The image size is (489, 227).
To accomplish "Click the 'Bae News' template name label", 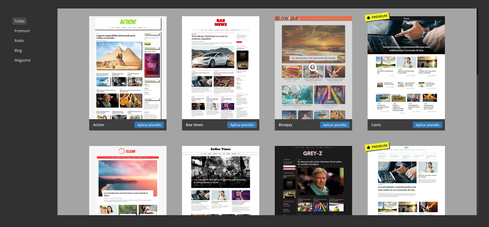I will click(194, 125).
